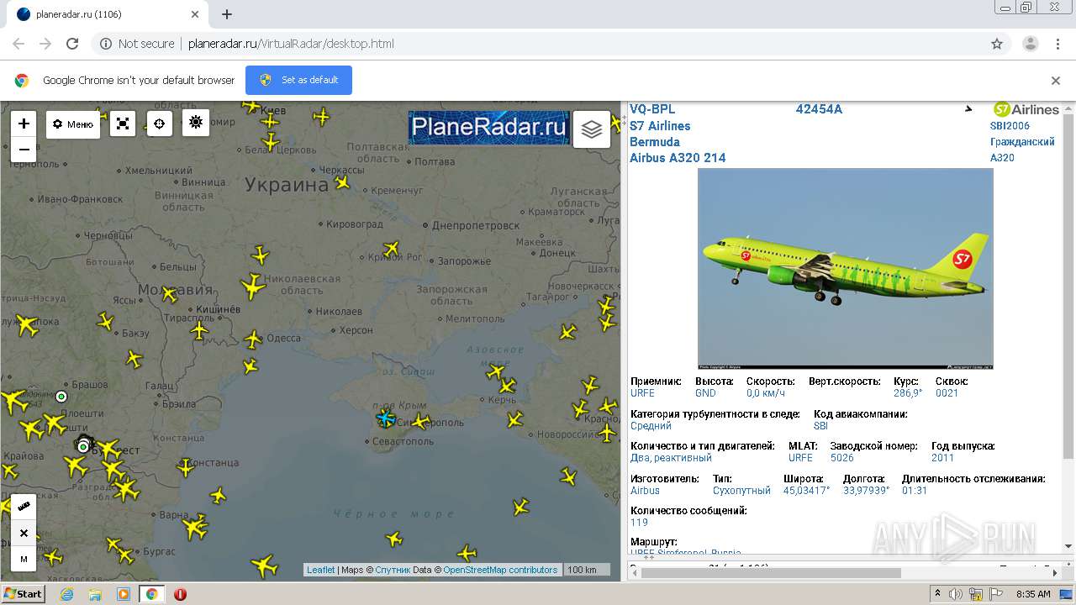Select the yellow plane east of Simferopol
Image resolution: width=1076 pixels, height=605 pixels.
click(420, 421)
